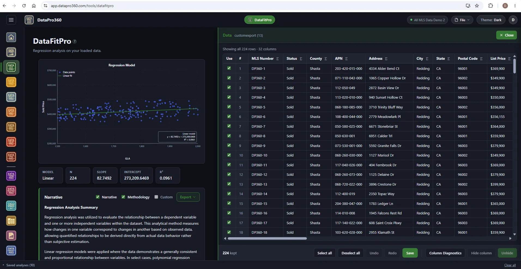Open the yellow grid table tool icon
Screen dimensions: 521x269
point(11,221)
